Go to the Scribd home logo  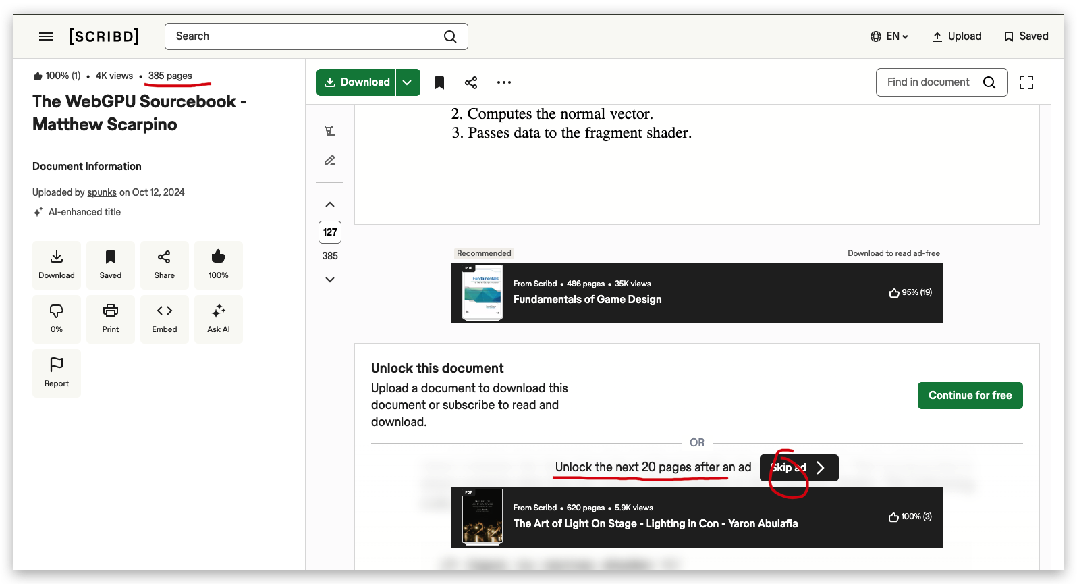click(x=104, y=36)
